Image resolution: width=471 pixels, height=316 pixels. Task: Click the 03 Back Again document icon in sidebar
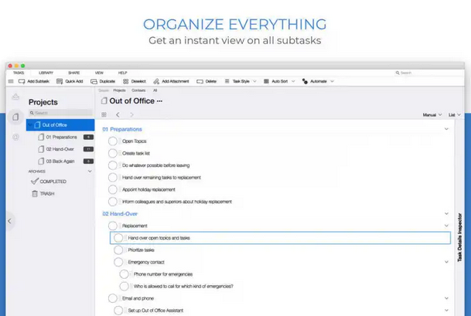click(x=41, y=161)
